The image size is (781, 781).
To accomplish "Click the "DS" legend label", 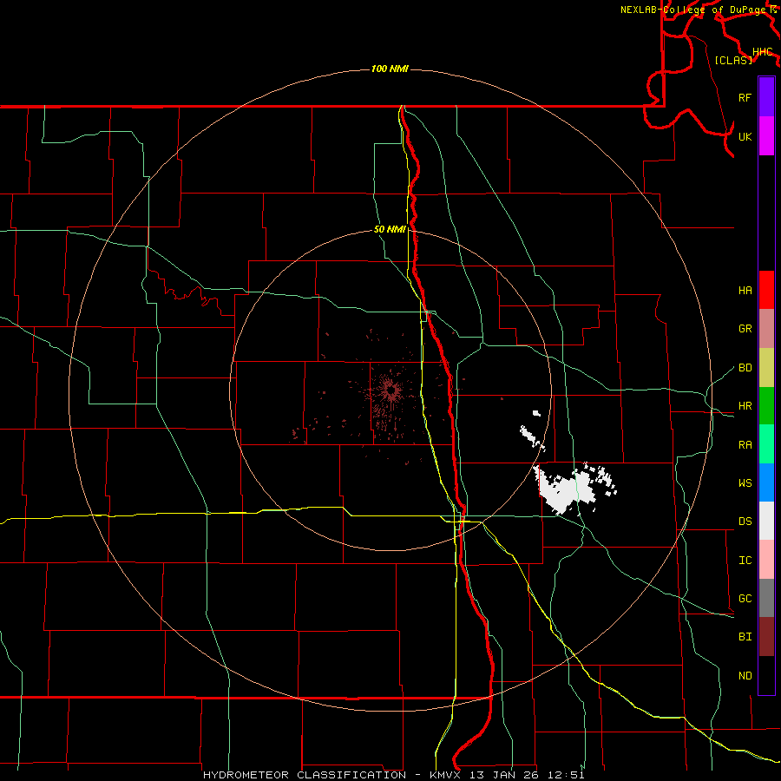I will [x=745, y=521].
